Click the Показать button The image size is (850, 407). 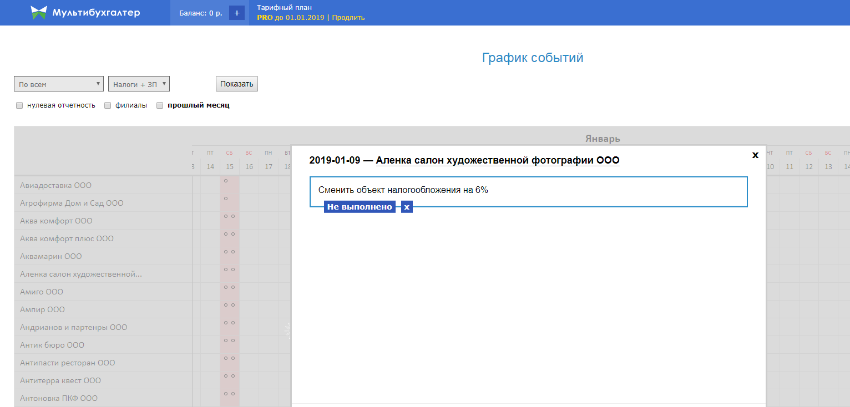click(236, 84)
